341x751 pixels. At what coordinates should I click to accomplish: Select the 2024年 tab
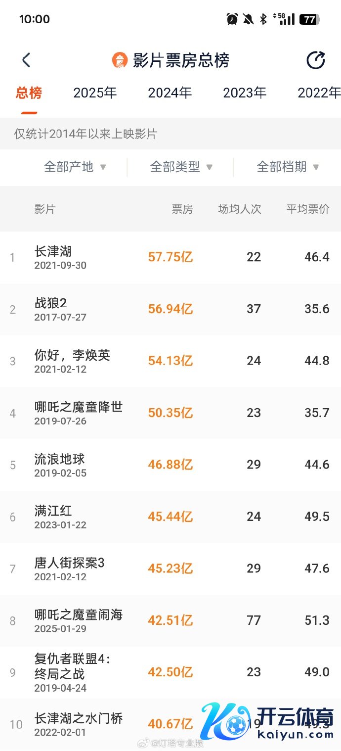(170, 93)
